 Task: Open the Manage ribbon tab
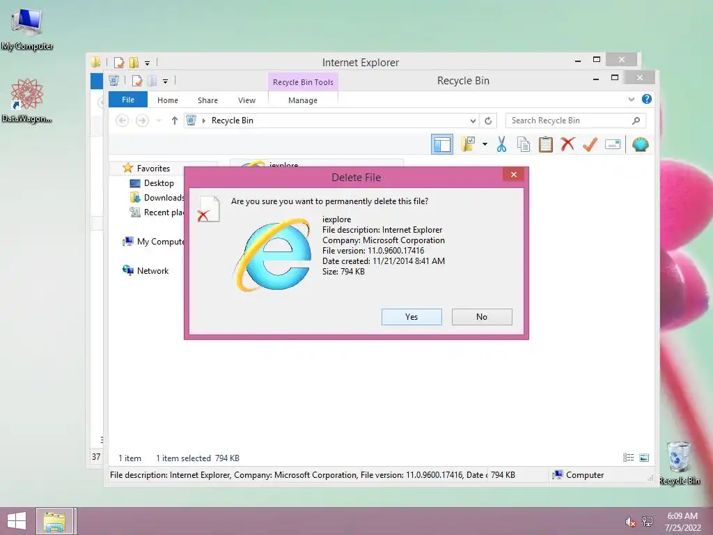click(x=302, y=100)
